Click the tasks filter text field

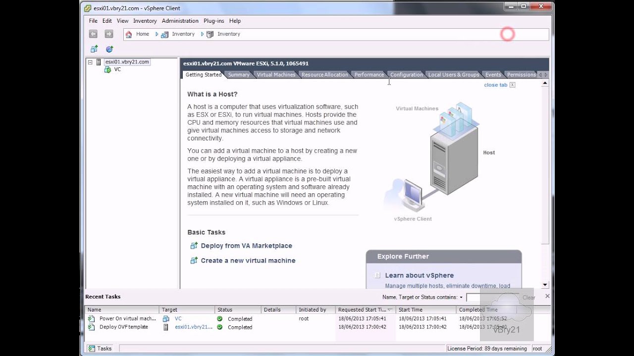pyautogui.click(x=492, y=297)
